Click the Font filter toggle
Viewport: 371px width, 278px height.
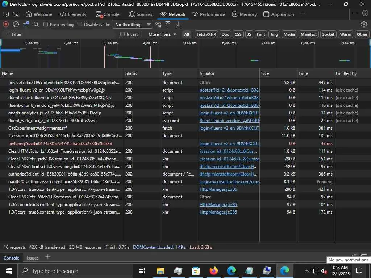261,34
